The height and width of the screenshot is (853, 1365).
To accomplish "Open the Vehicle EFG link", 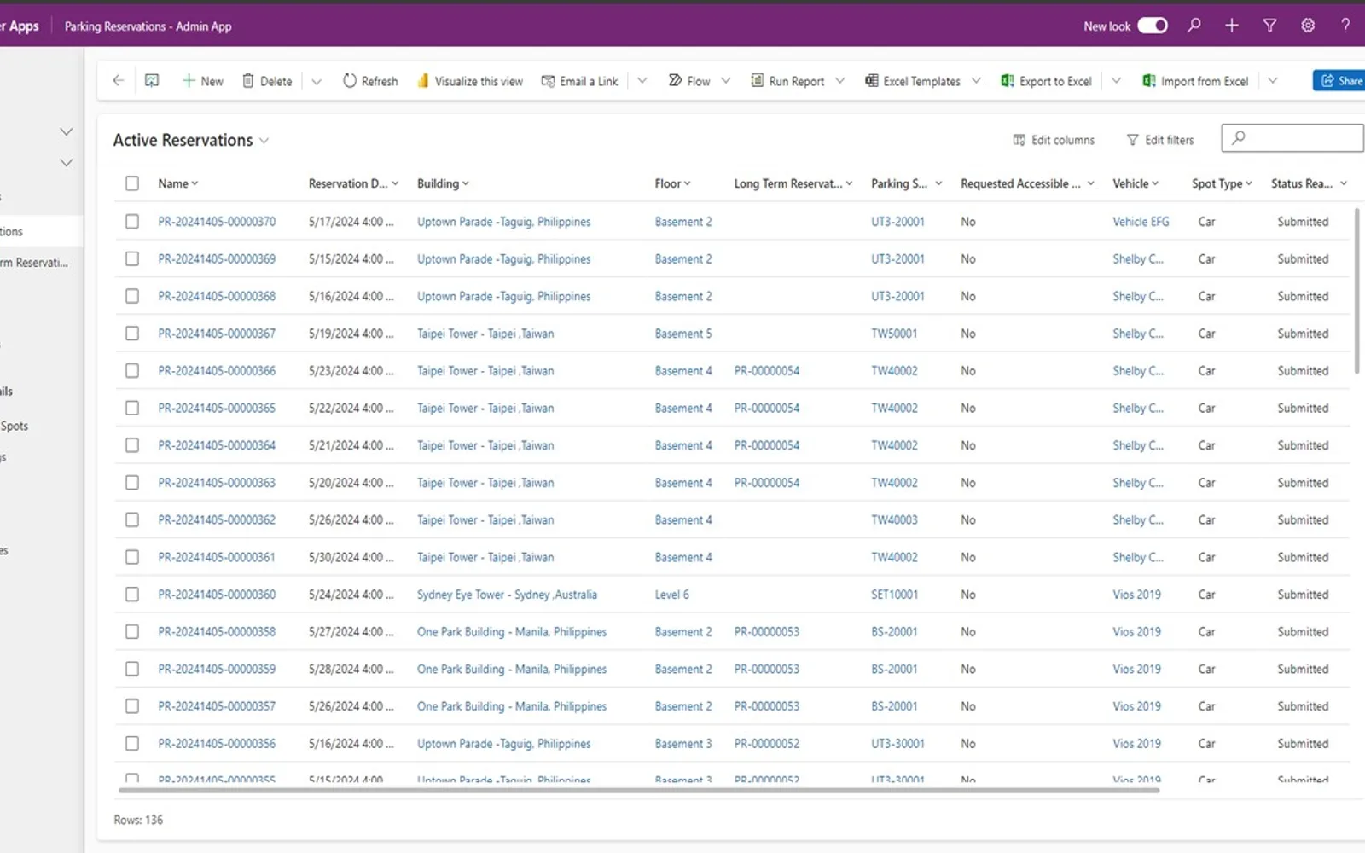I will (1141, 222).
